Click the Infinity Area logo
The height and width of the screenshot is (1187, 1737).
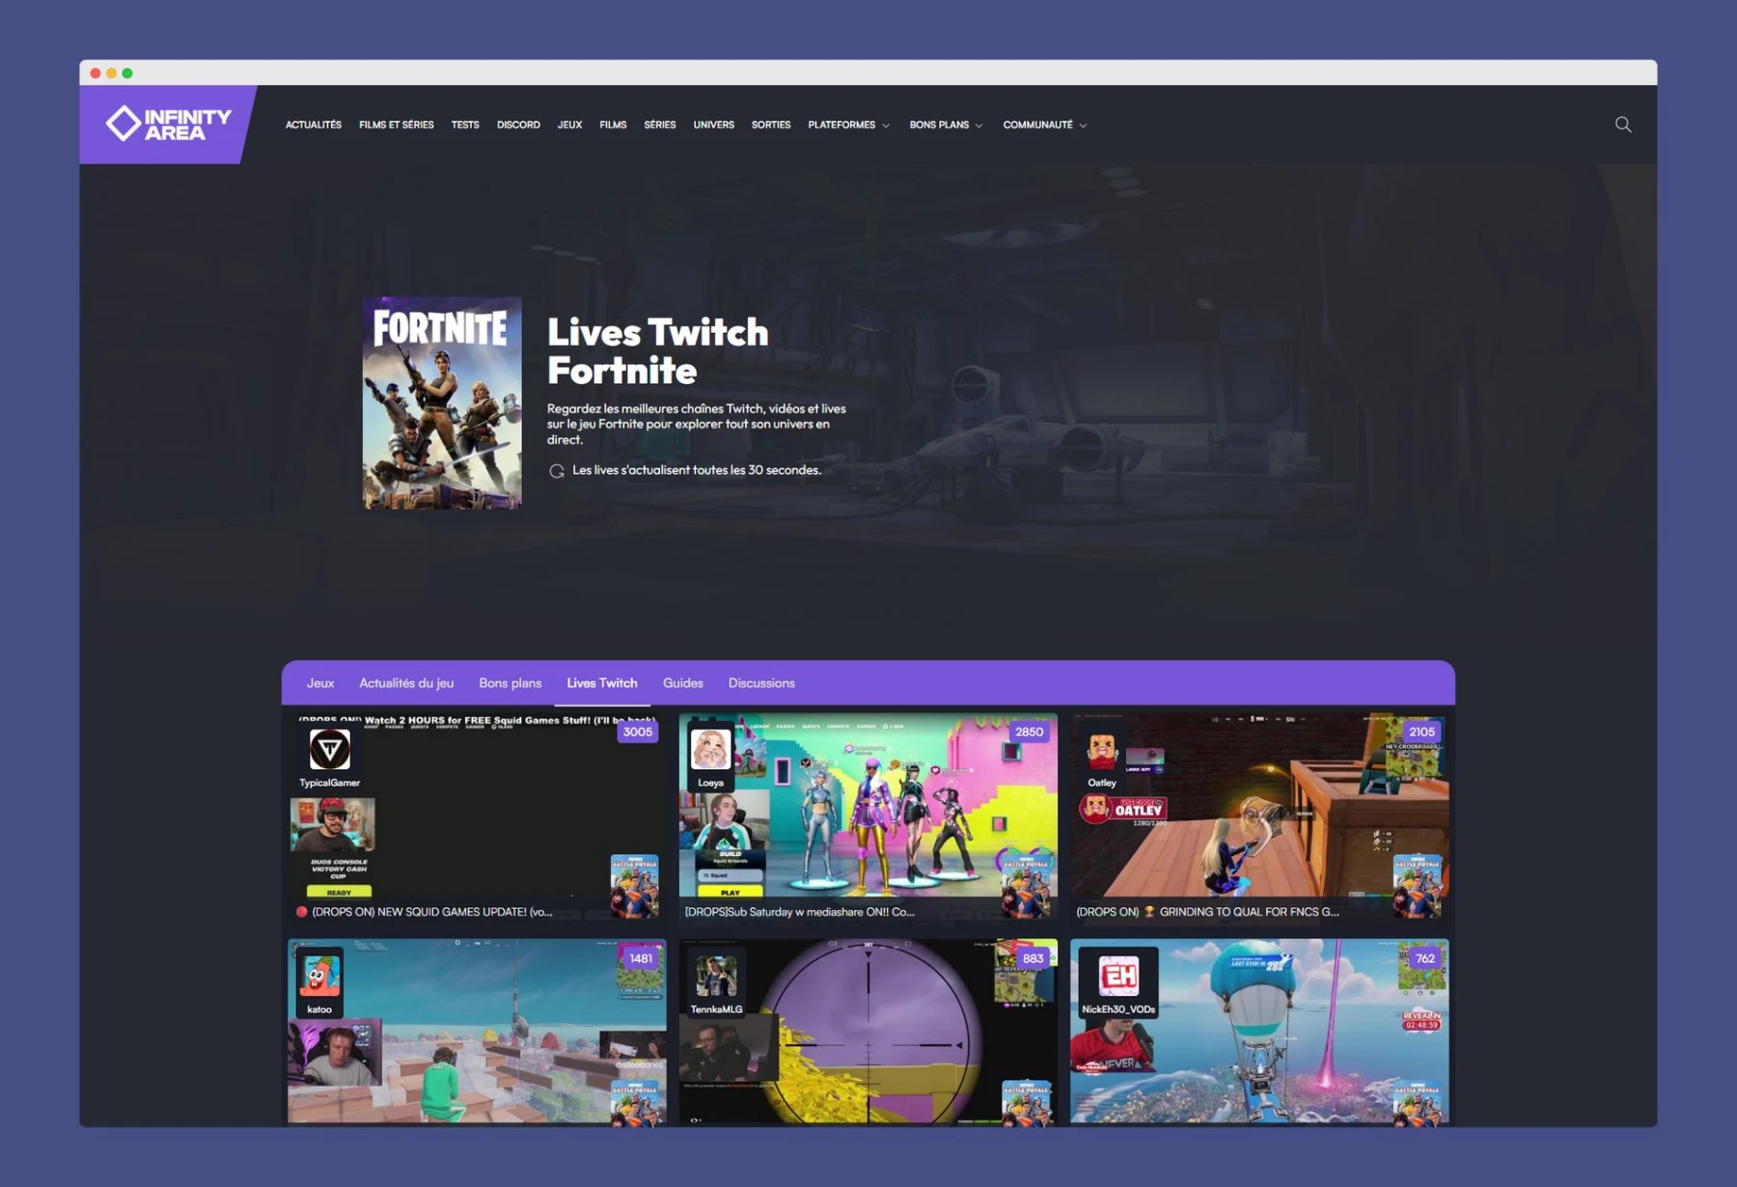click(x=168, y=124)
